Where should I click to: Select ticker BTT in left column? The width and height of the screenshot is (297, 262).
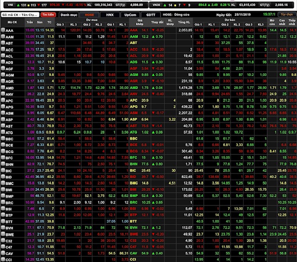pyautogui.click(x=9, y=222)
